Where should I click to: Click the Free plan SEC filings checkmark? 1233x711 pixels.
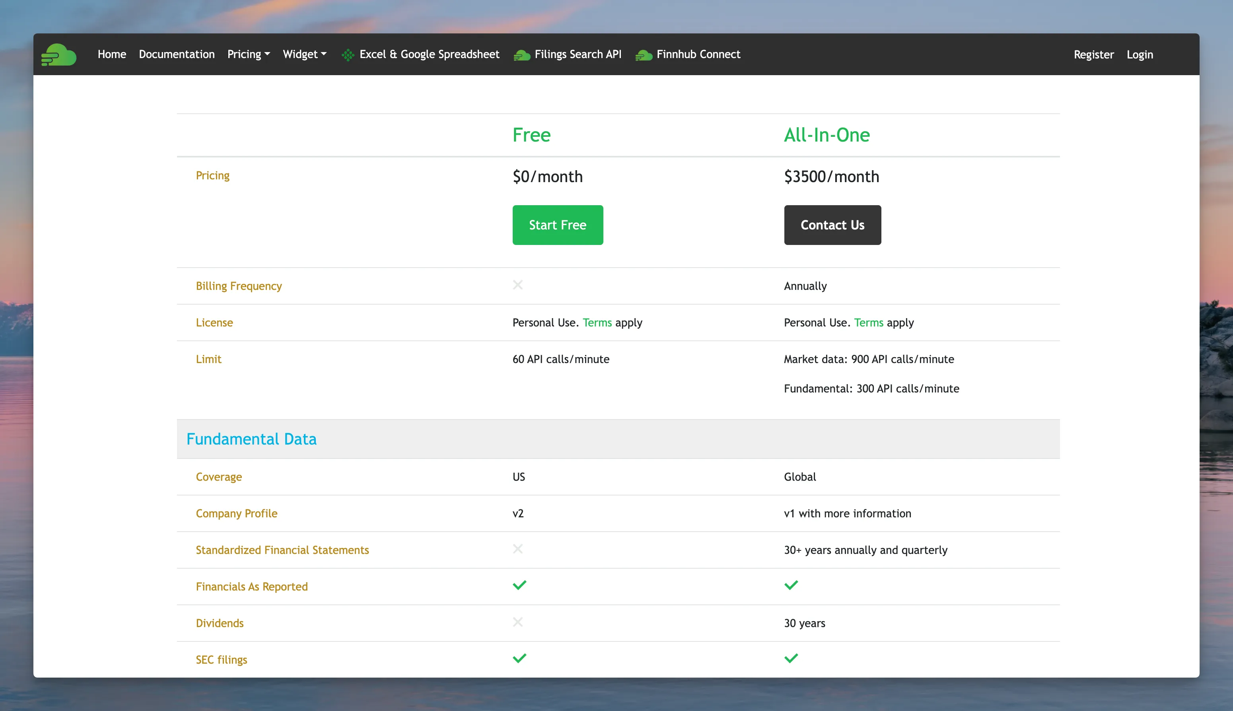point(519,658)
